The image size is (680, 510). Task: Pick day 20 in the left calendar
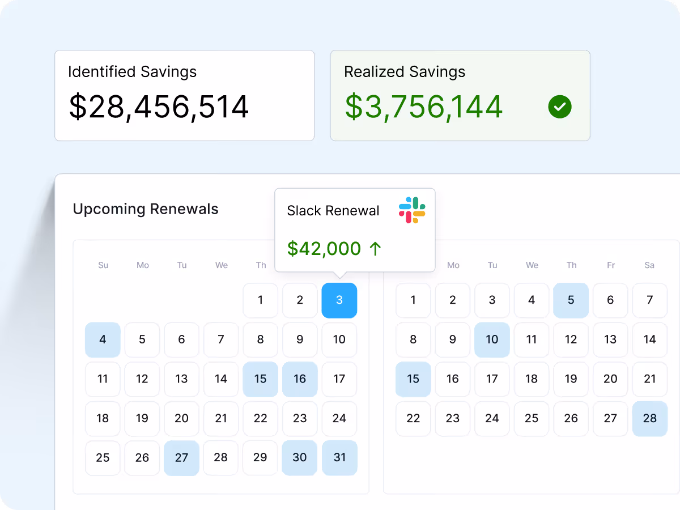click(181, 419)
